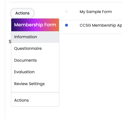Open the CCSG Membership Application form
122x119 pixels.
pyautogui.click(x=101, y=25)
